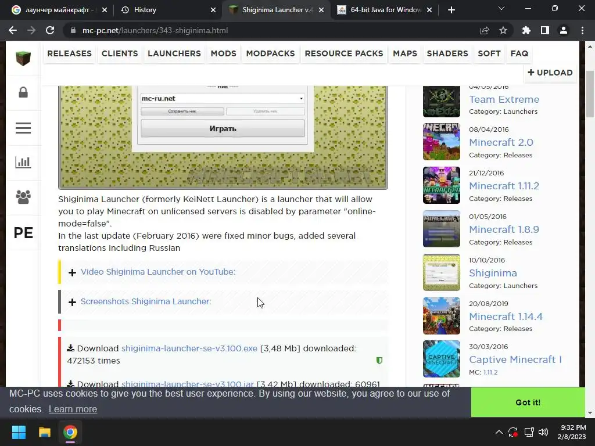The image size is (595, 446).
Task: Bookmark this page with star icon
Action: click(x=503, y=30)
